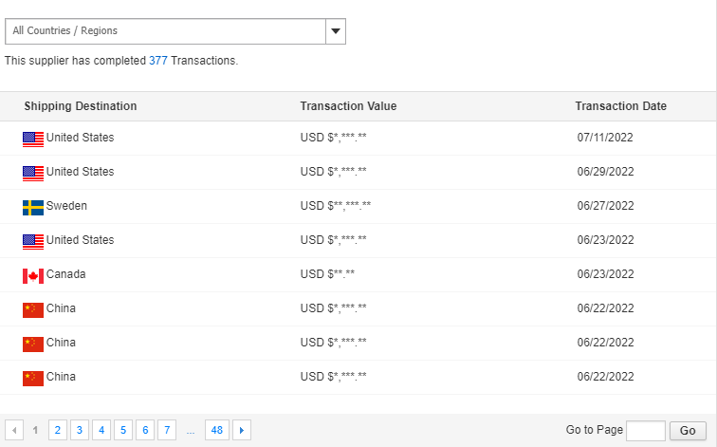Click the last China flag icon

pyautogui.click(x=33, y=378)
